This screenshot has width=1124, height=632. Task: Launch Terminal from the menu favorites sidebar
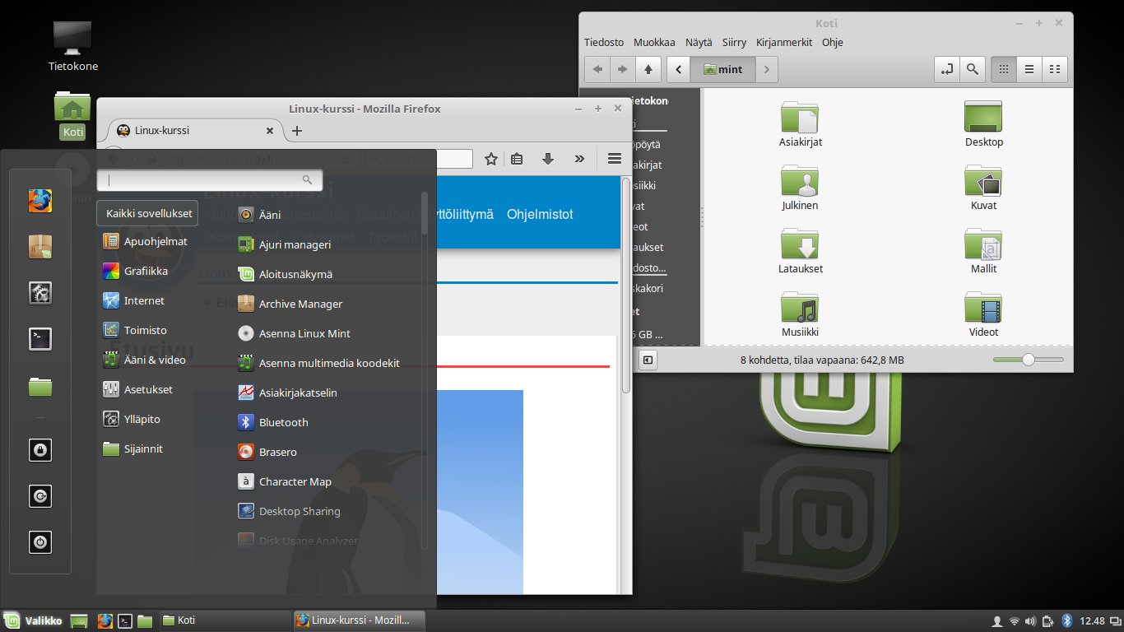[40, 339]
